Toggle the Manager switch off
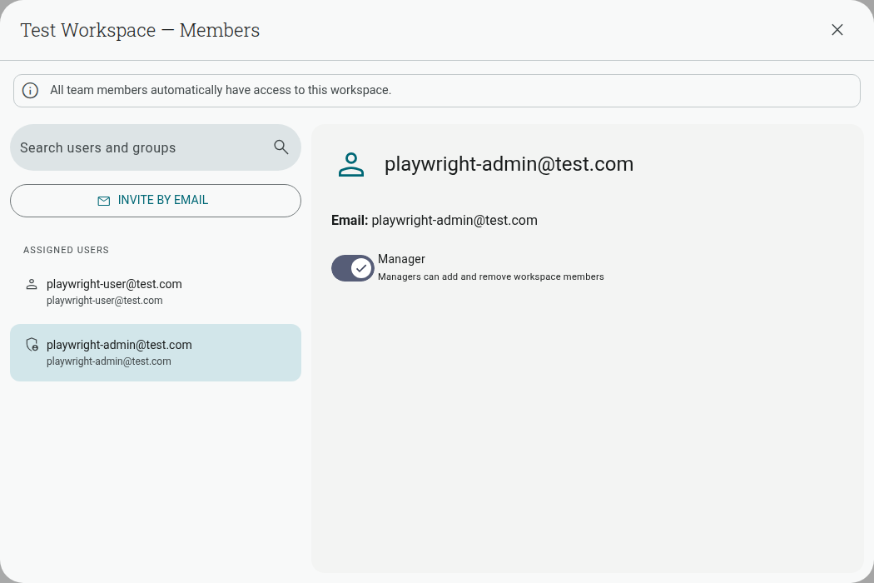Image resolution: width=874 pixels, height=583 pixels. click(353, 268)
